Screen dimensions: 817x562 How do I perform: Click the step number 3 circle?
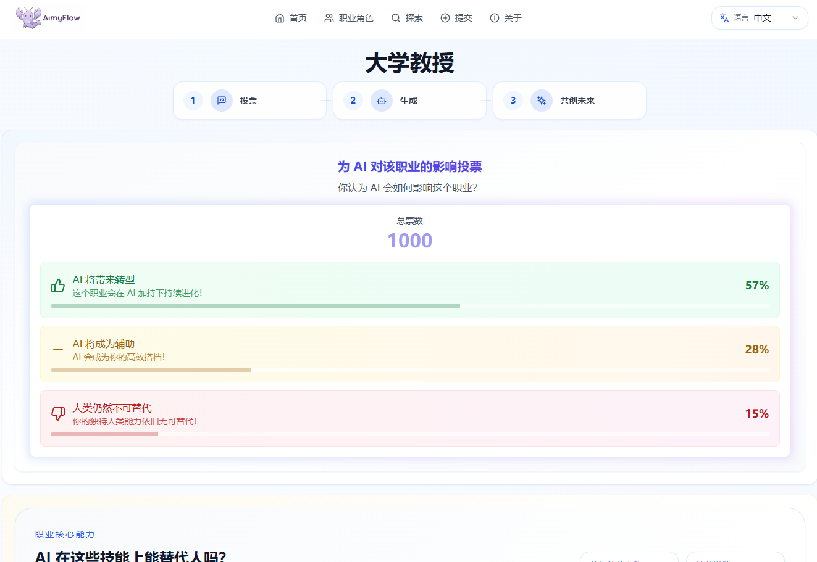[x=513, y=101]
